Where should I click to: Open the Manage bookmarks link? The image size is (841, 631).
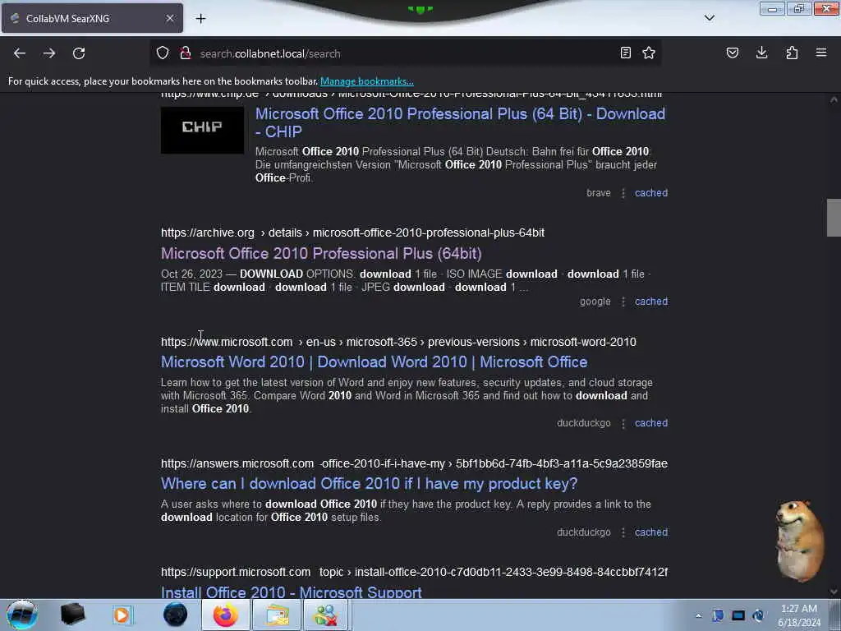[367, 81]
